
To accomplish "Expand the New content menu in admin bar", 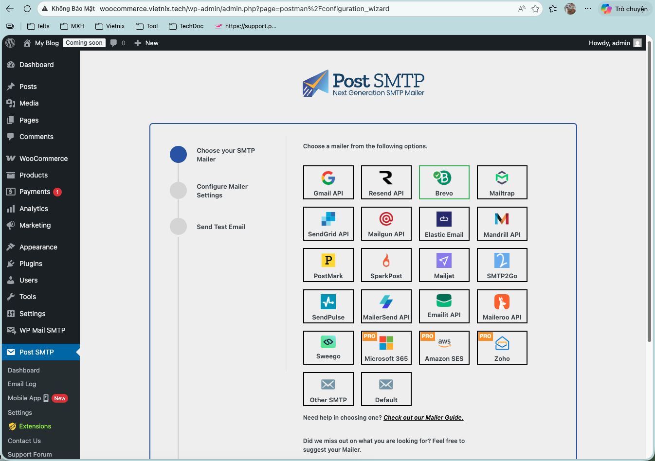I will pos(146,43).
